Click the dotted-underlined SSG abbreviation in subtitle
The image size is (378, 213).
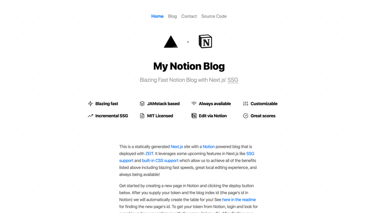pyautogui.click(x=233, y=80)
